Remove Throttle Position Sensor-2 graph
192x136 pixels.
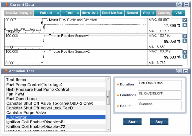[x=185, y=52]
